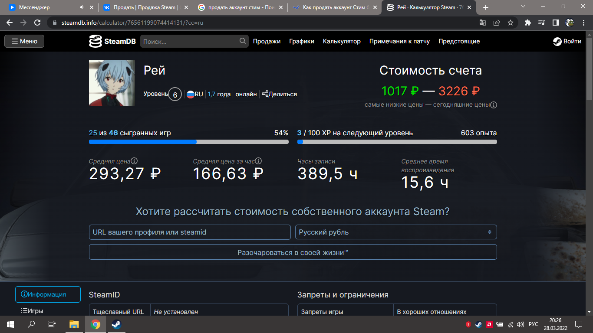The image size is (593, 333).
Task: Open the media control icon in Chrome toolbar
Action: [x=541, y=23]
